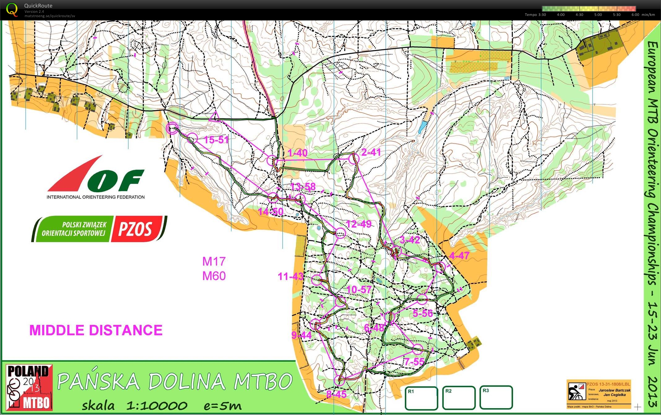This screenshot has height=415, width=661.
Task: Open the matstroeng.se/quickroute/sv link
Action: pyautogui.click(x=50, y=16)
